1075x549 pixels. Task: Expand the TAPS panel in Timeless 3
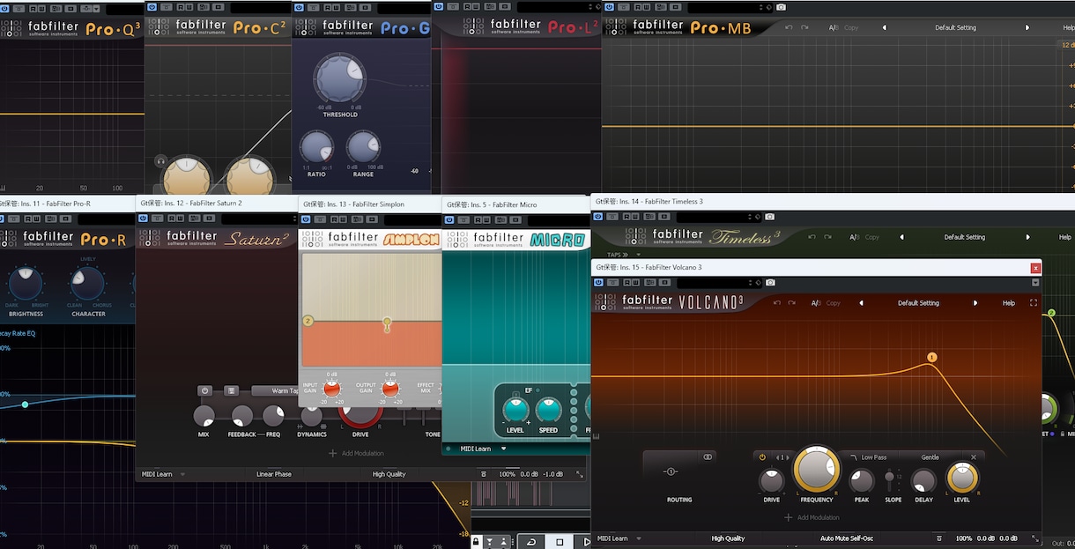(618, 255)
